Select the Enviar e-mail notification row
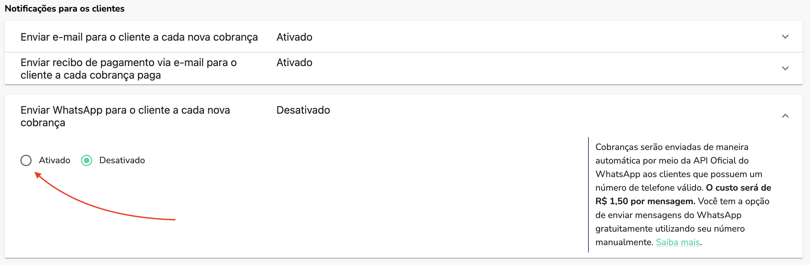The image size is (810, 265). (x=139, y=37)
